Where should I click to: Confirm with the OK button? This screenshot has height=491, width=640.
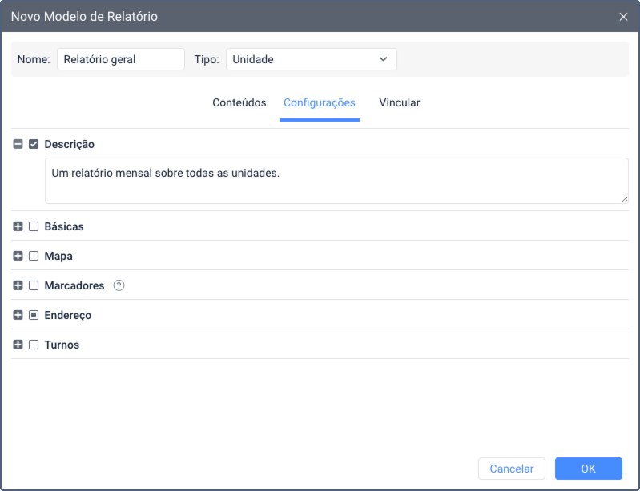[x=588, y=469]
